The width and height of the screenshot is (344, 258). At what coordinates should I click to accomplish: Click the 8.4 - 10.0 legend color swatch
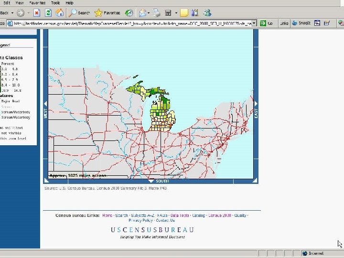[x=0, y=85]
